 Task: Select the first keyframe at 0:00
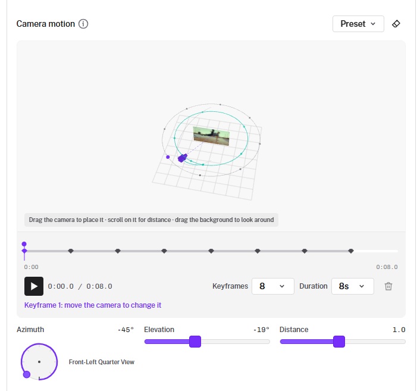tap(24, 251)
